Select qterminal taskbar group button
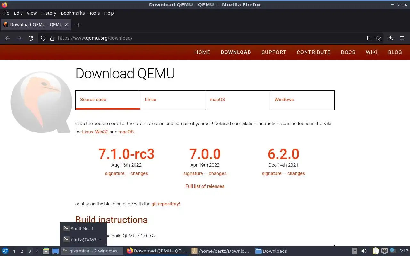410x256 pixels. [92, 251]
